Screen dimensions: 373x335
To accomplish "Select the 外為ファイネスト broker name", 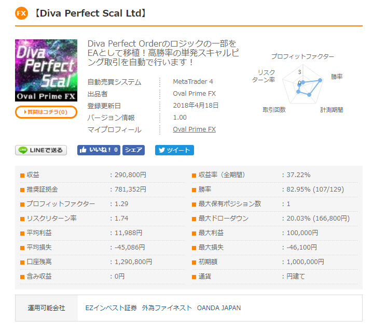I will tap(167, 308).
